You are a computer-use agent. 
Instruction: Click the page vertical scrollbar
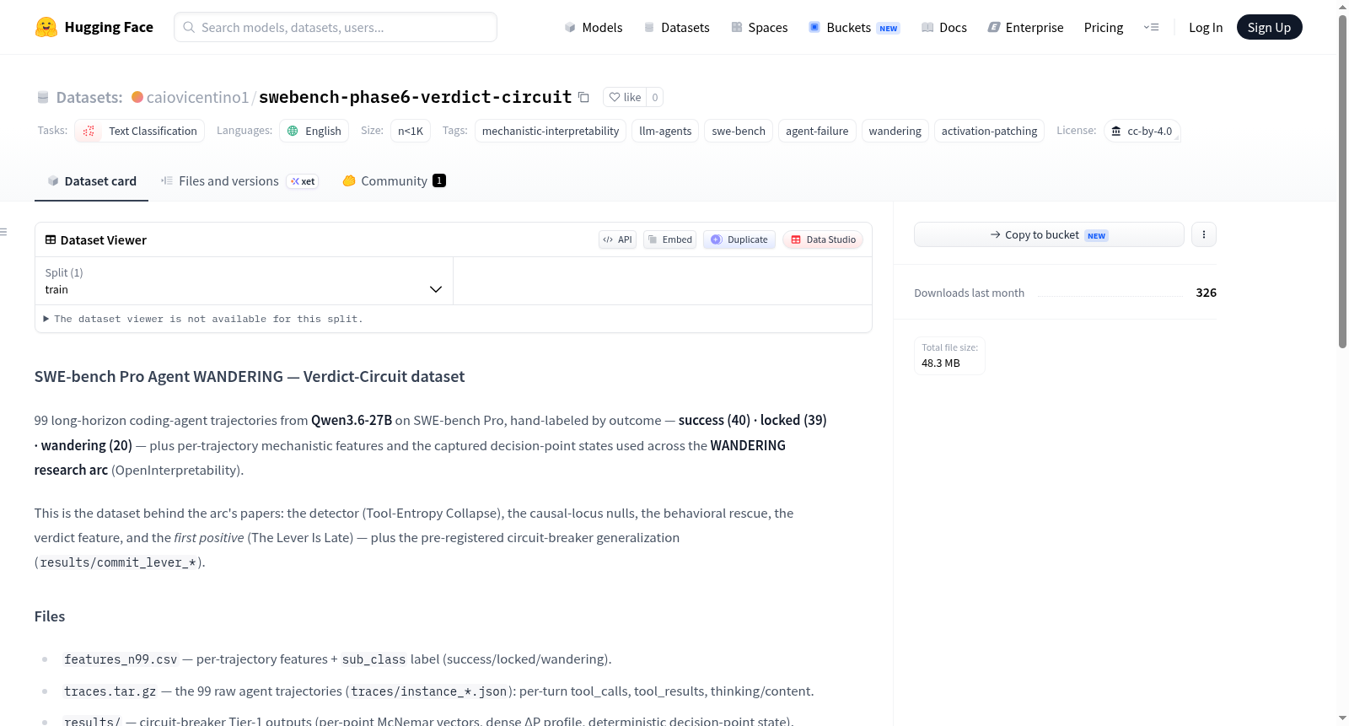pos(1342,181)
